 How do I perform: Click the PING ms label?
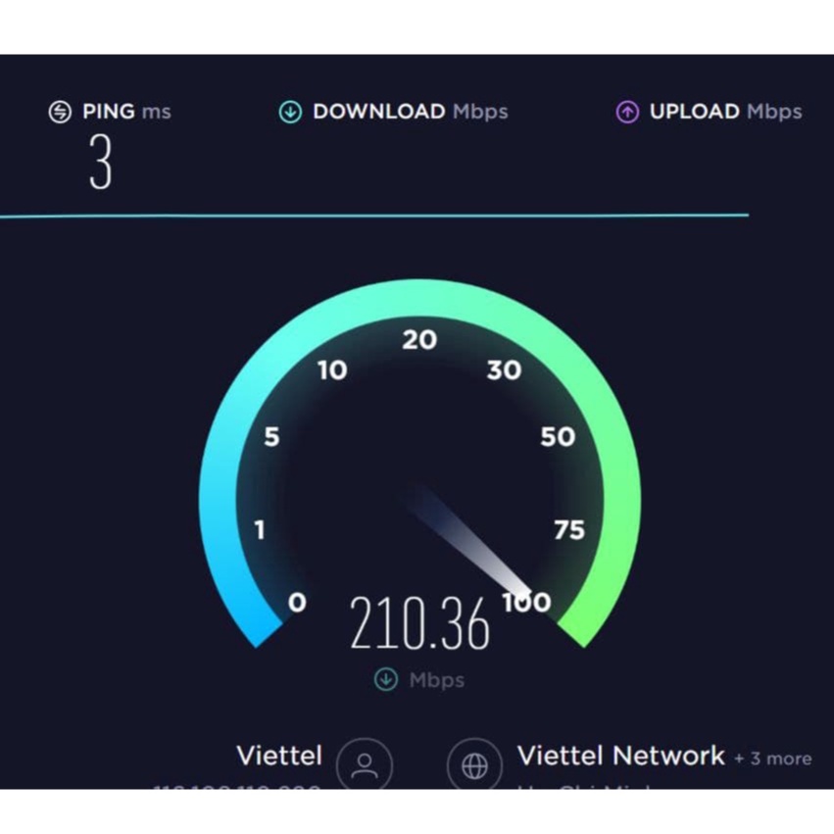tap(126, 112)
